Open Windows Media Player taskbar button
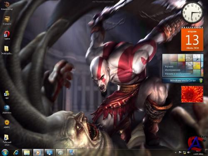The width and height of the screenshot is (208, 156). (38, 153)
